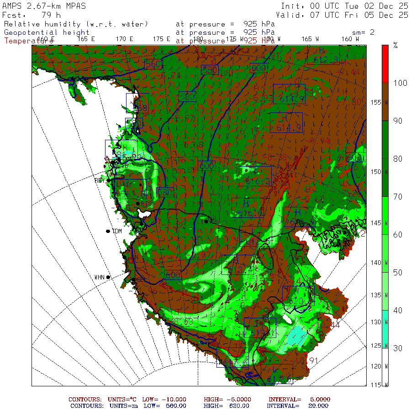The width and height of the screenshot is (411, 411).
Task: Click the boxed H 620 high marker
Action: pos(299,295)
